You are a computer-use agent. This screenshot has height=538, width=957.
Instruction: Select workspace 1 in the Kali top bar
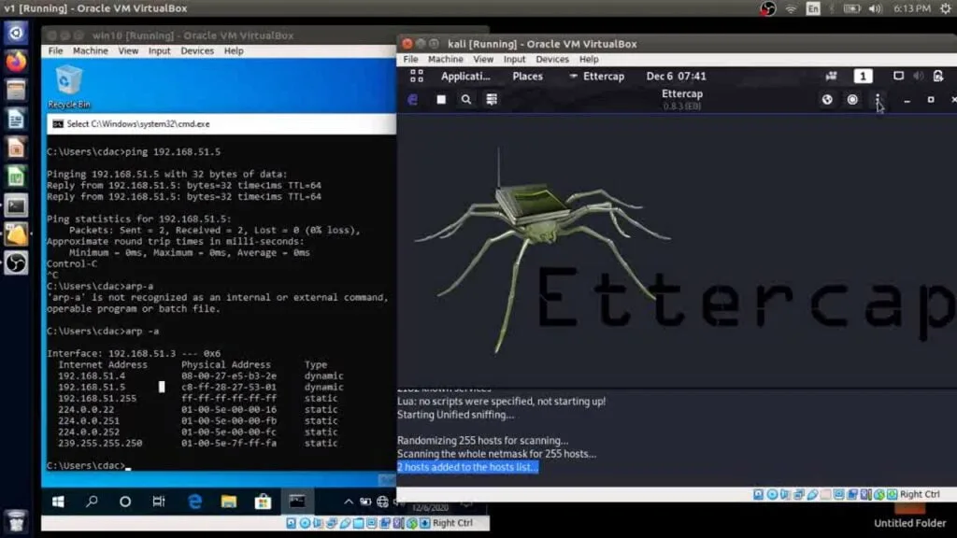click(863, 77)
